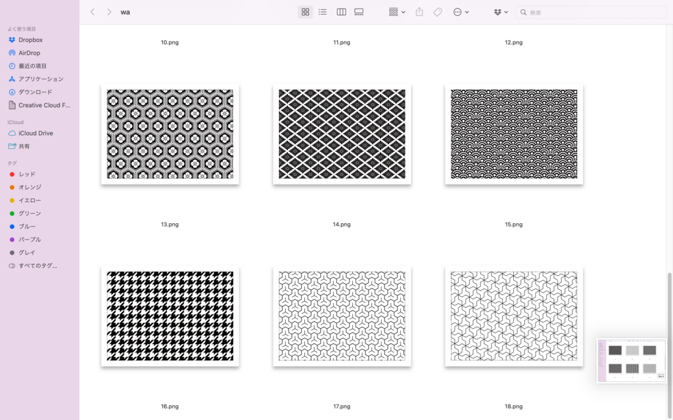This screenshot has height=420, width=673.
Task: Click the 10.png file name
Action: 170,43
